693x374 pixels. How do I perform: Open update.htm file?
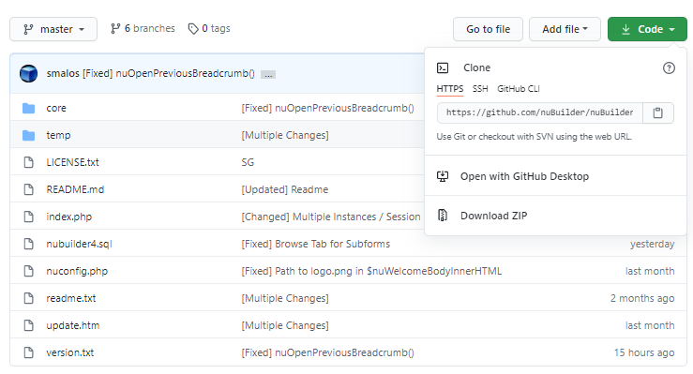point(73,325)
